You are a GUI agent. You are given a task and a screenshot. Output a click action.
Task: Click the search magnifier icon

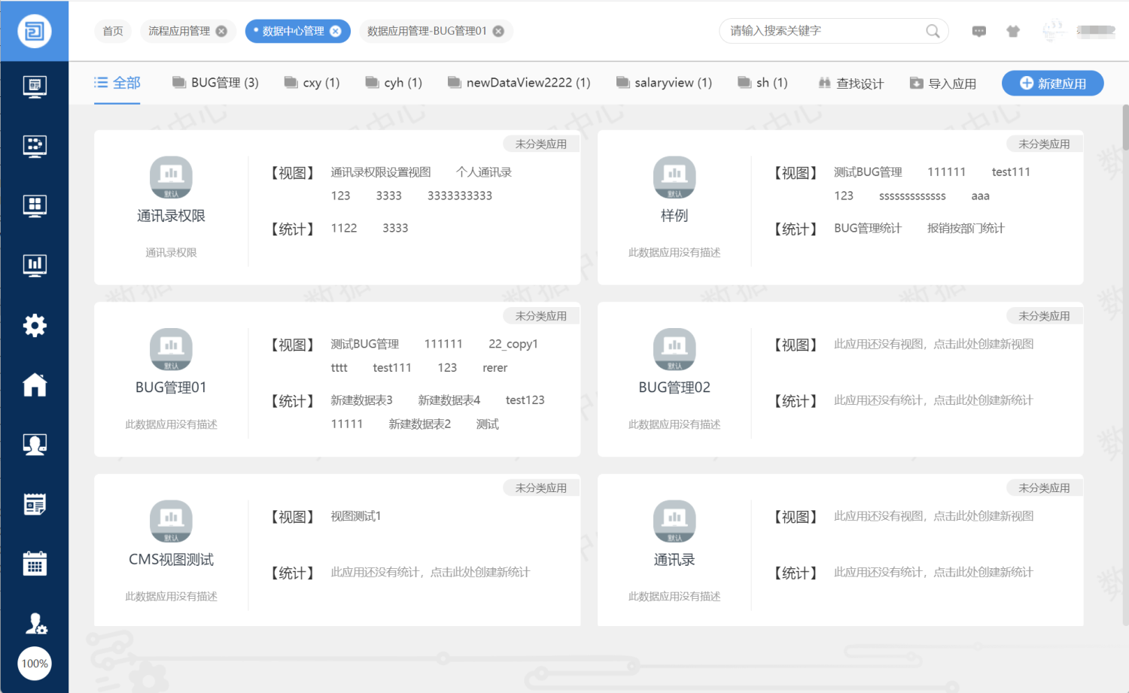933,31
